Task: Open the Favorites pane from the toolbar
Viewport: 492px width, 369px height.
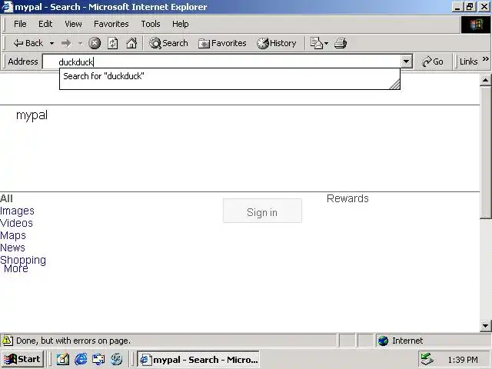Action: [x=222, y=43]
